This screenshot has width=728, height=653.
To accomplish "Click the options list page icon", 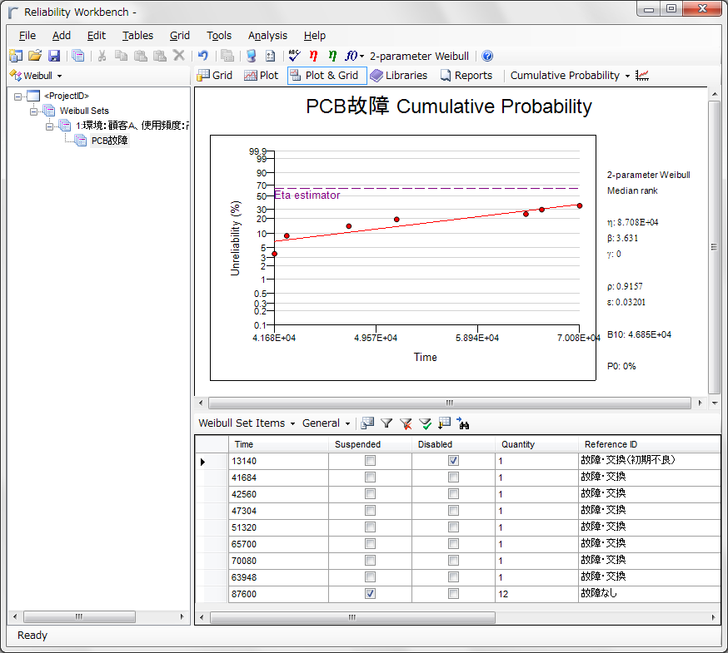I will pos(271,56).
